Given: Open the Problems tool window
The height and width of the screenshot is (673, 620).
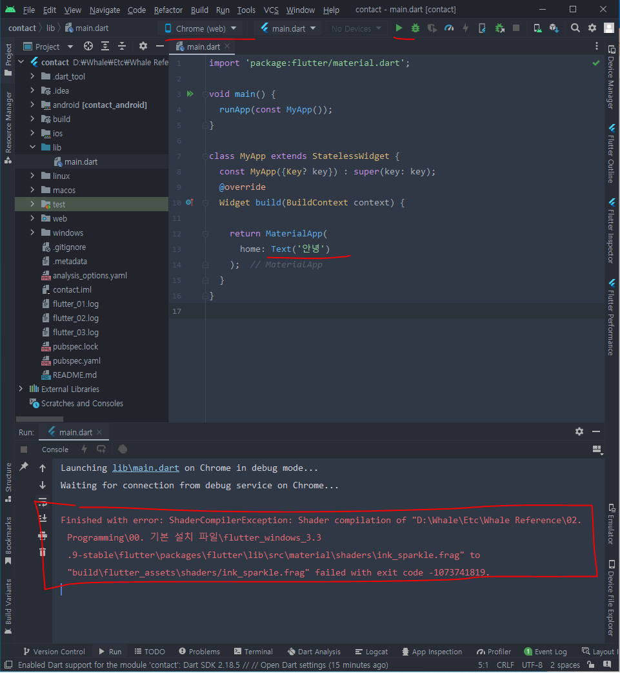Looking at the screenshot, I should (x=199, y=652).
